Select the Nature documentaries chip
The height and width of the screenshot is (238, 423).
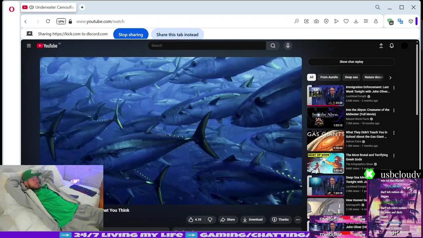[374, 77]
